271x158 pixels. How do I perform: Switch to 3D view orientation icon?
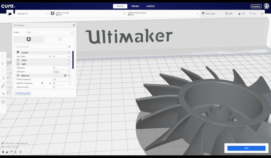pos(3,152)
